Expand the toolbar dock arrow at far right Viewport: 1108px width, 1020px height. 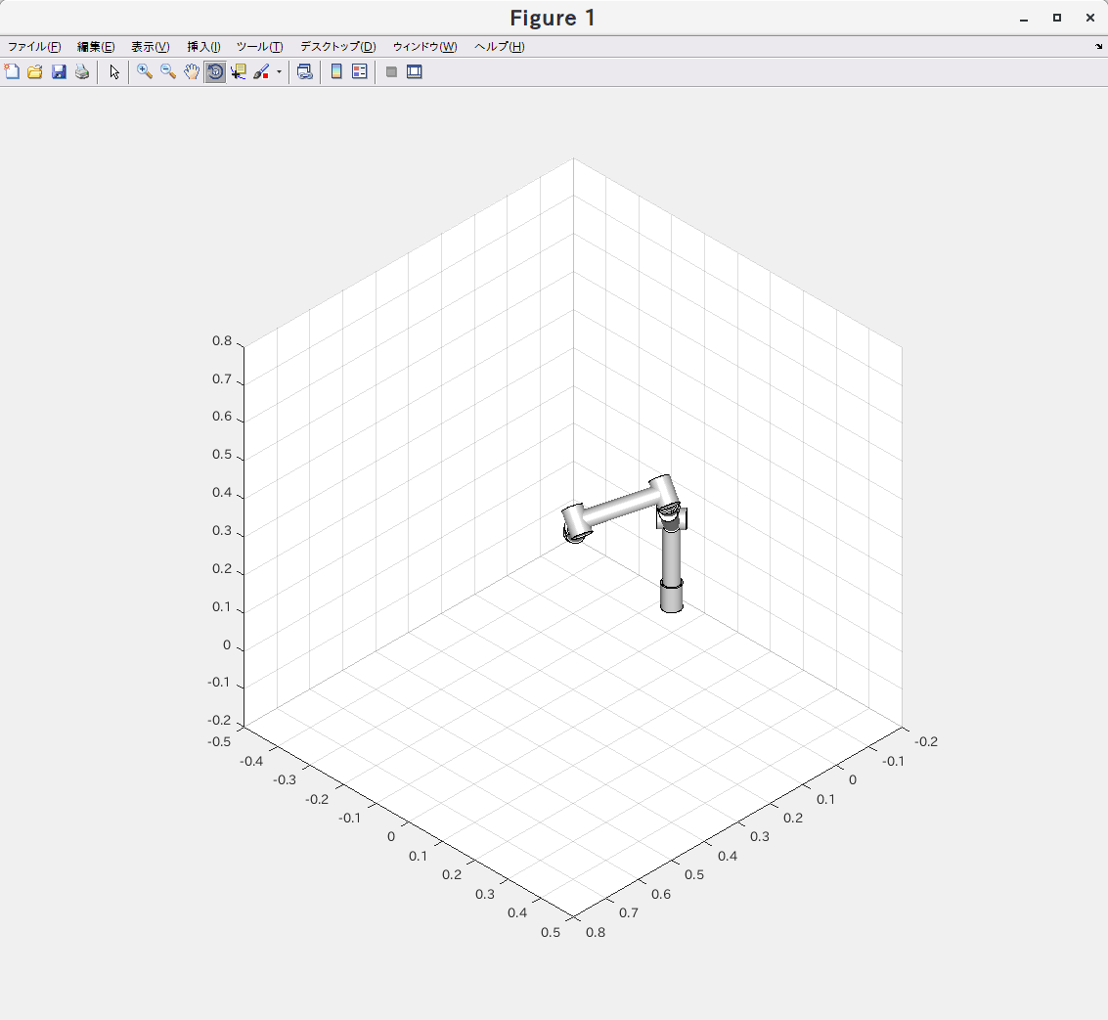[1098, 47]
